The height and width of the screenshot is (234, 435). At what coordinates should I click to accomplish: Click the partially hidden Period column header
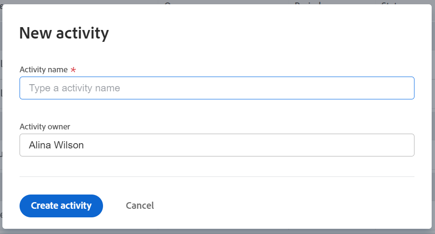click(308, 2)
